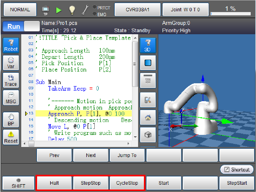Click the home view house icon
The height and width of the screenshot is (192, 256).
click(x=148, y=118)
